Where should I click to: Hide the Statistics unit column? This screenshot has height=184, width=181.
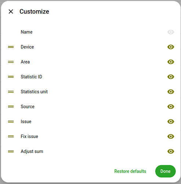[x=171, y=92]
